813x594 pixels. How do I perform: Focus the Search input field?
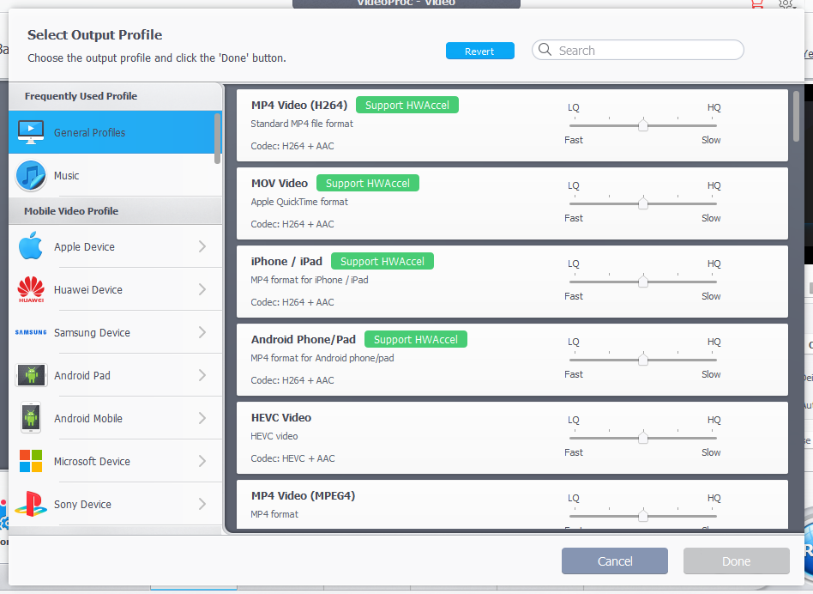coord(638,50)
